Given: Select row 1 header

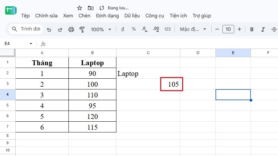Looking at the screenshot, I should click(8, 62).
